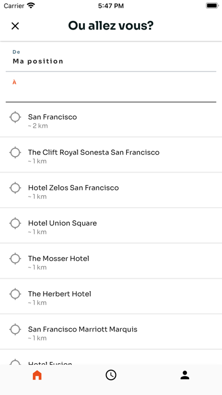Pick Hotel Union Square from list

[x=111, y=226]
